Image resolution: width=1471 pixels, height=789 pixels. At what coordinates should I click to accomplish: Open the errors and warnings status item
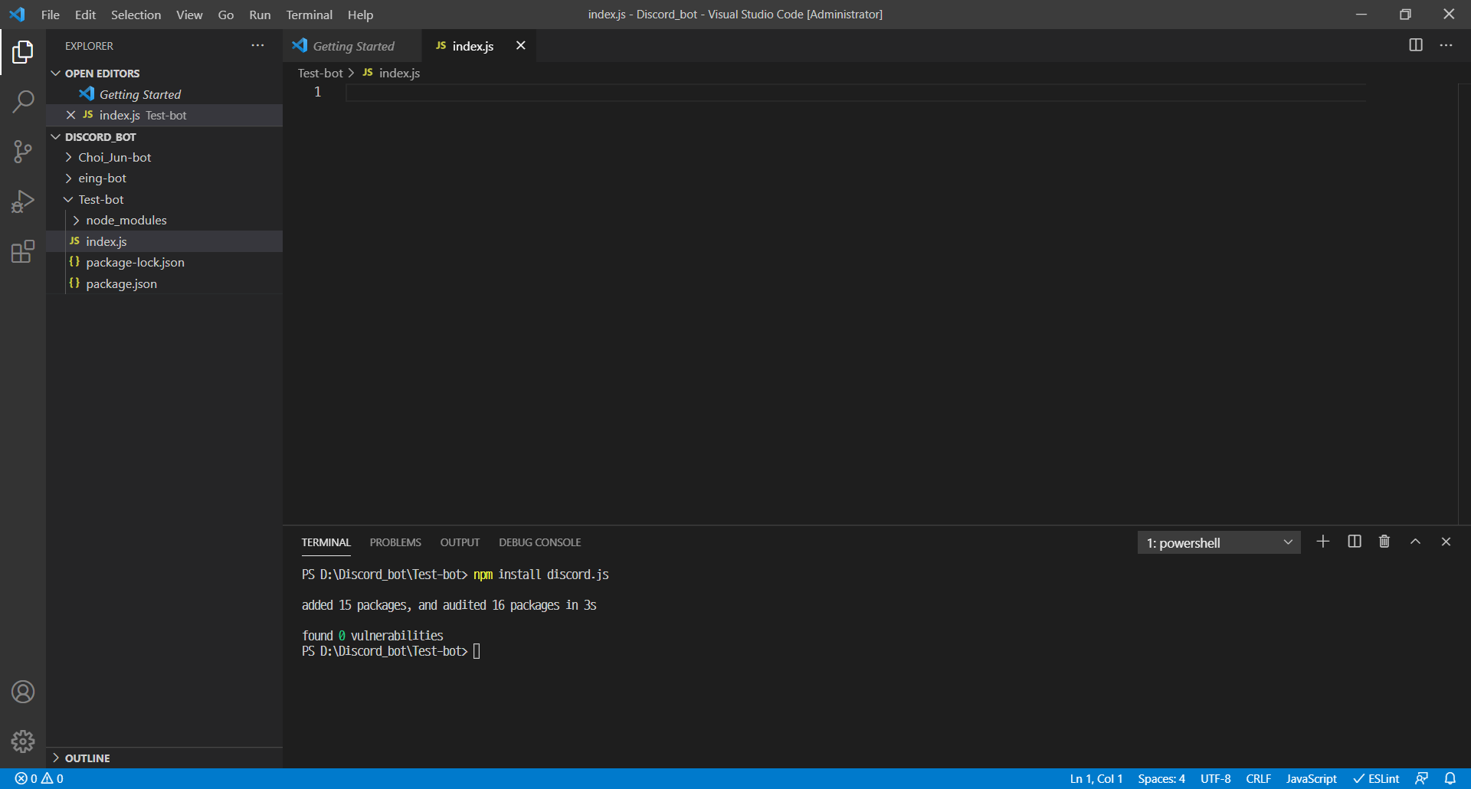point(39,778)
